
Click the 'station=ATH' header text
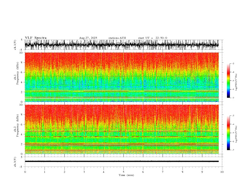coord(117,38)
